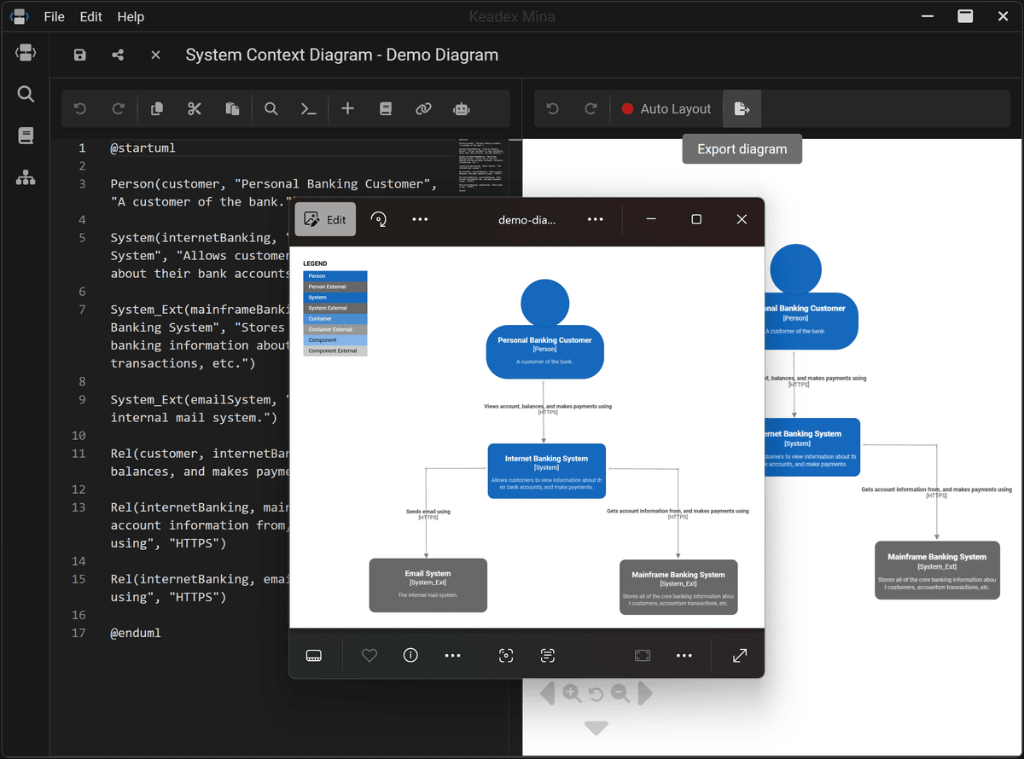Open the library panel in the sidebar
This screenshot has height=759, width=1024.
coord(26,135)
